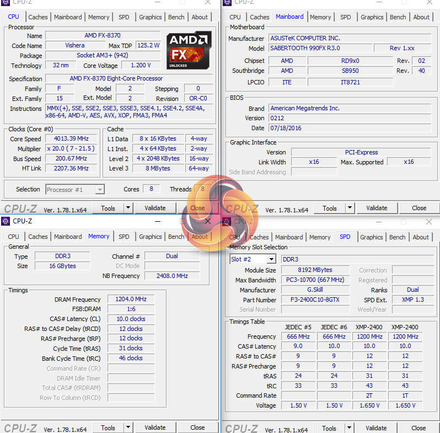The image size is (440, 433).
Task: Click Validate button in SPD window
Action: pyautogui.click(x=376, y=428)
